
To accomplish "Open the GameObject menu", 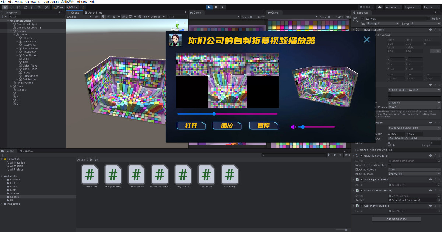I will (34, 2).
